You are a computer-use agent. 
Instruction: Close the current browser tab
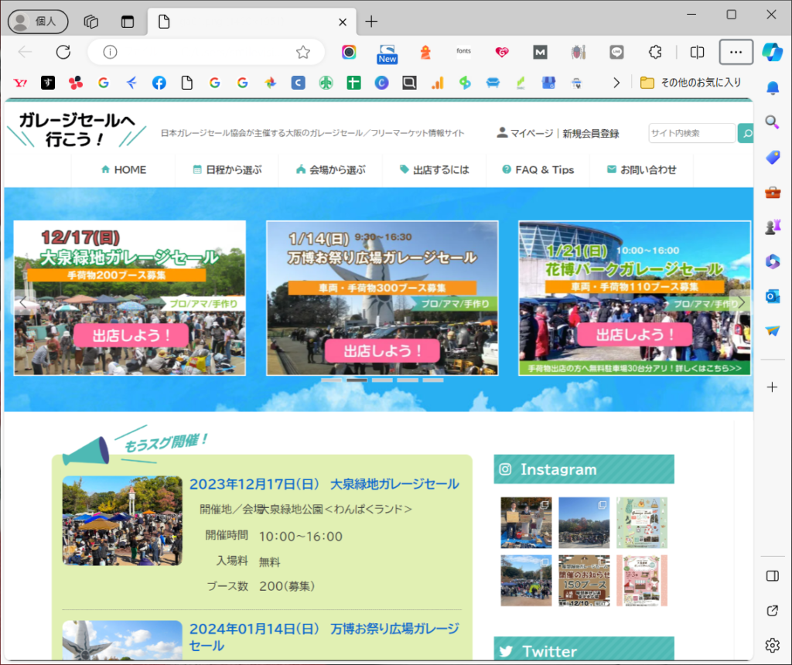[x=343, y=22]
